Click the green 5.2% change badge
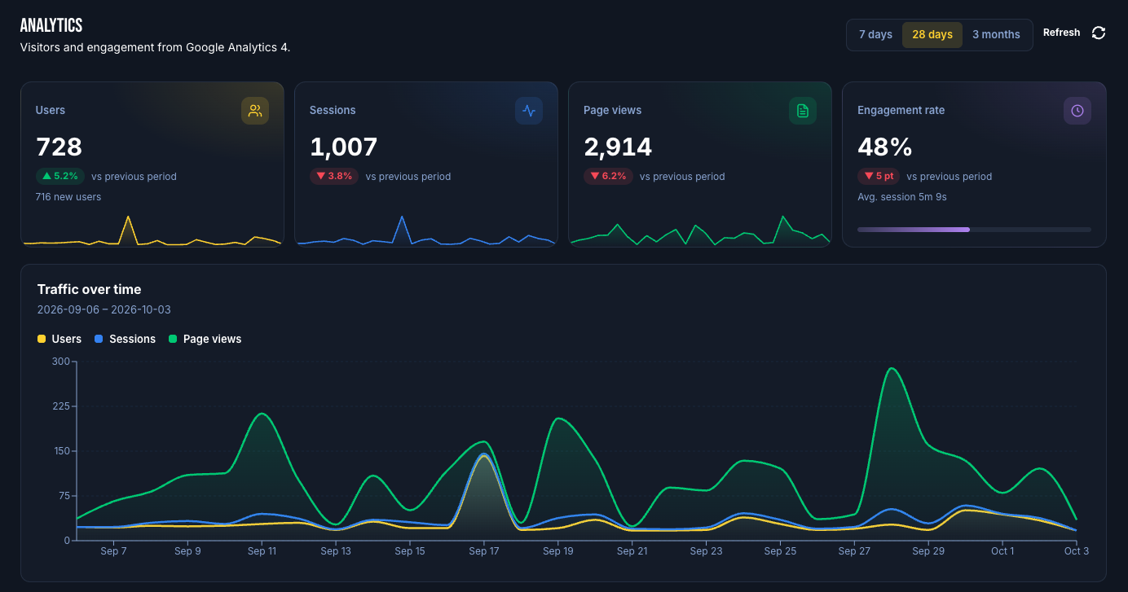The height and width of the screenshot is (592, 1128). [x=60, y=176]
